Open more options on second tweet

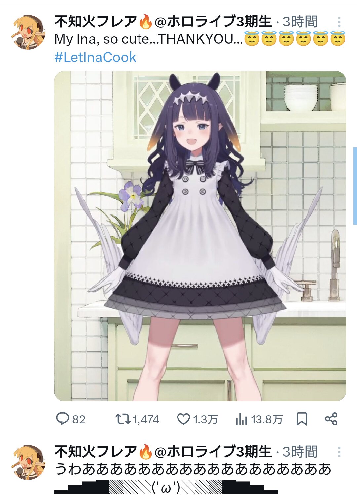339,452
